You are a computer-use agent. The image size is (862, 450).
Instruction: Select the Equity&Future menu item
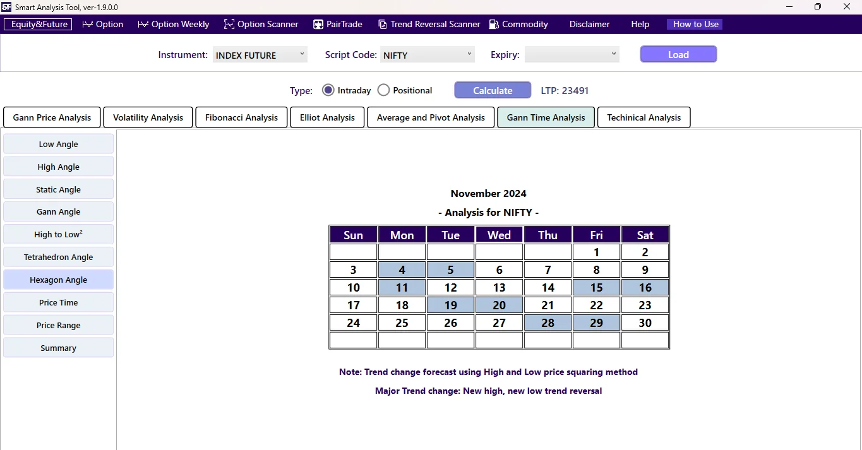point(37,24)
